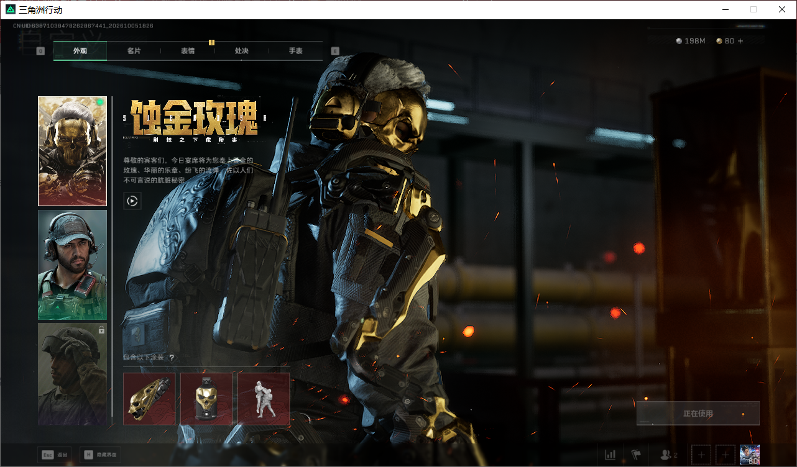797x467 pixels.
Task: View the gold skull weapon skin item
Action: click(x=149, y=399)
